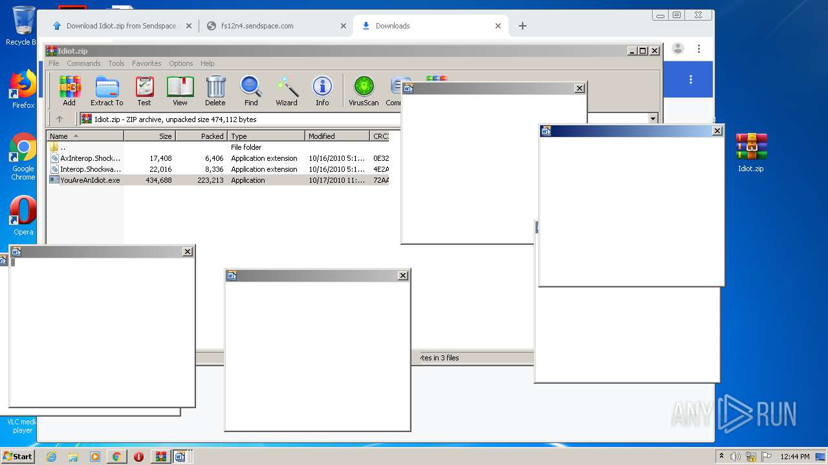
Task: Open Chrome's three-dot menu
Action: (x=699, y=48)
